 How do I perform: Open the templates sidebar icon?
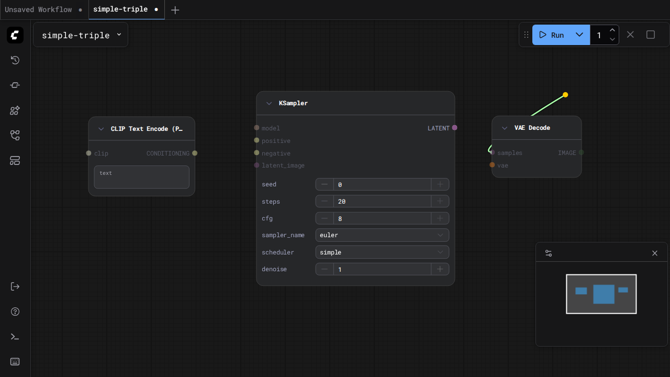tap(15, 161)
